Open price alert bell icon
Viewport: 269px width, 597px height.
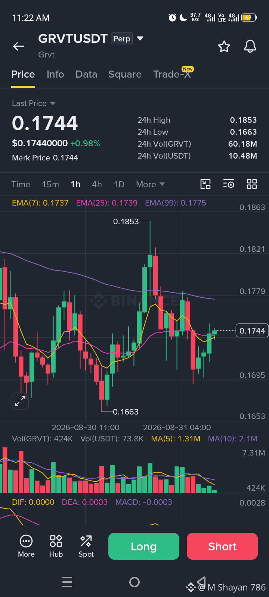250,47
